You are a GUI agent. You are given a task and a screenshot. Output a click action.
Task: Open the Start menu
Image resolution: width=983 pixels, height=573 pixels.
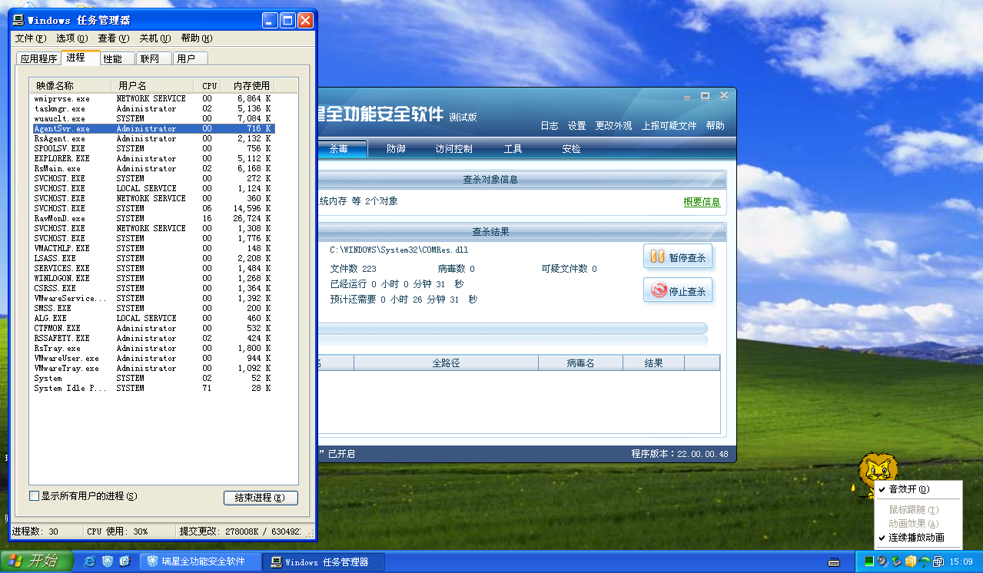[x=37, y=561]
